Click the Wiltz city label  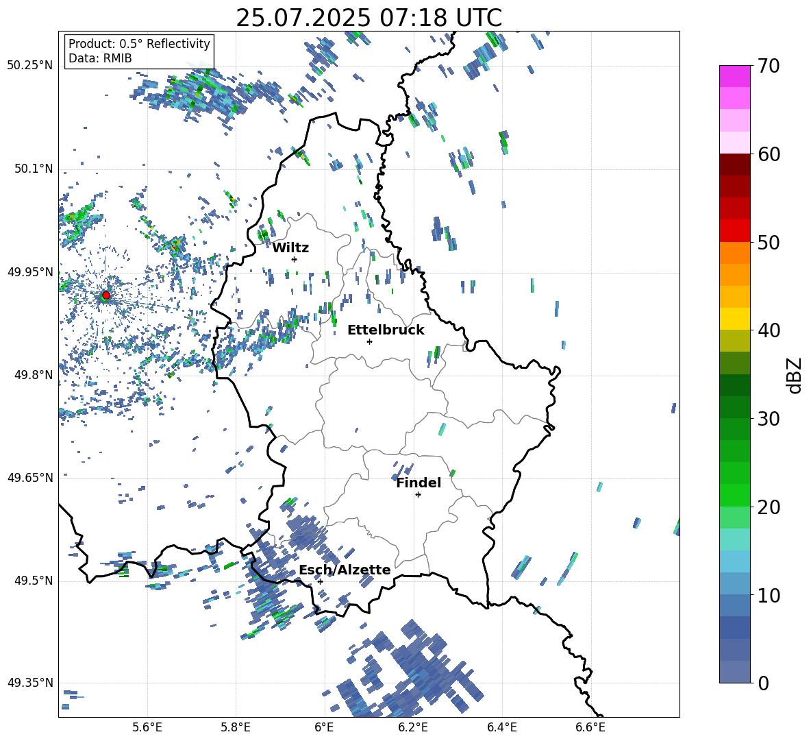point(290,248)
